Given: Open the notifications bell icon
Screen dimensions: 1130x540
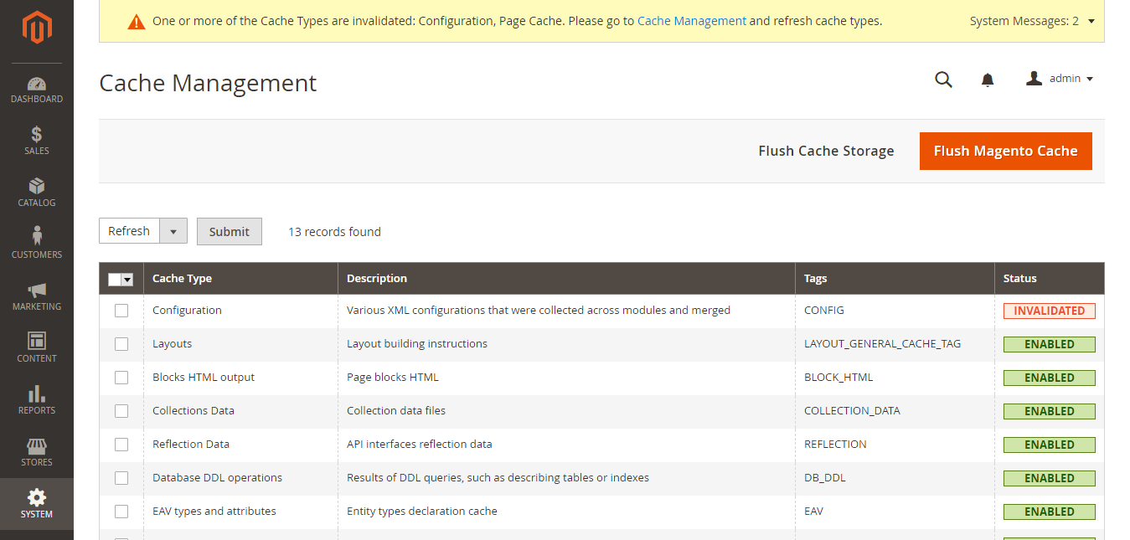Looking at the screenshot, I should coord(988,80).
